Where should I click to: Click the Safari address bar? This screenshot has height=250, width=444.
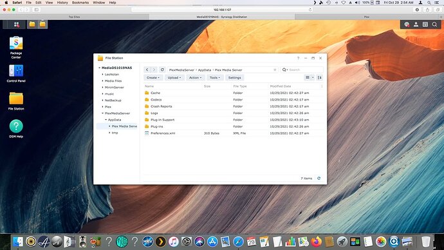[222, 10]
